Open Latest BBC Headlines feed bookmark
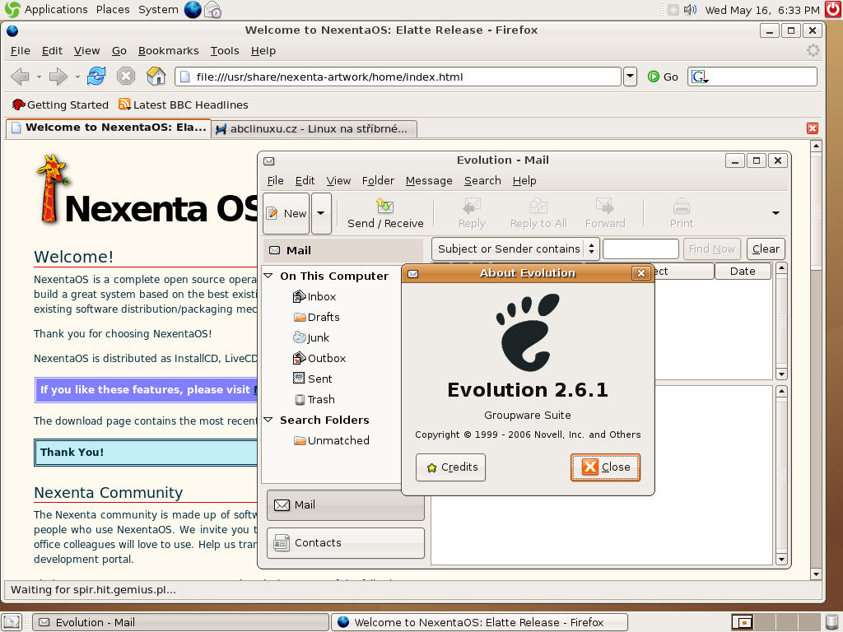Image resolution: width=843 pixels, height=632 pixels. point(184,105)
